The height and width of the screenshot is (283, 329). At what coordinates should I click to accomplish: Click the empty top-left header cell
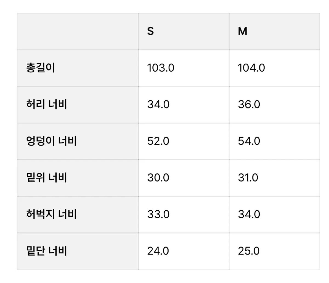tap(78, 31)
